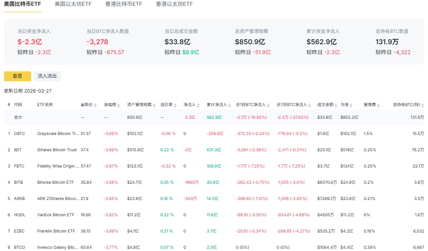This screenshot has height=251, width=428.
Task: Sort by 近7日BTC净流入 column arrows
Action: coord(310,105)
